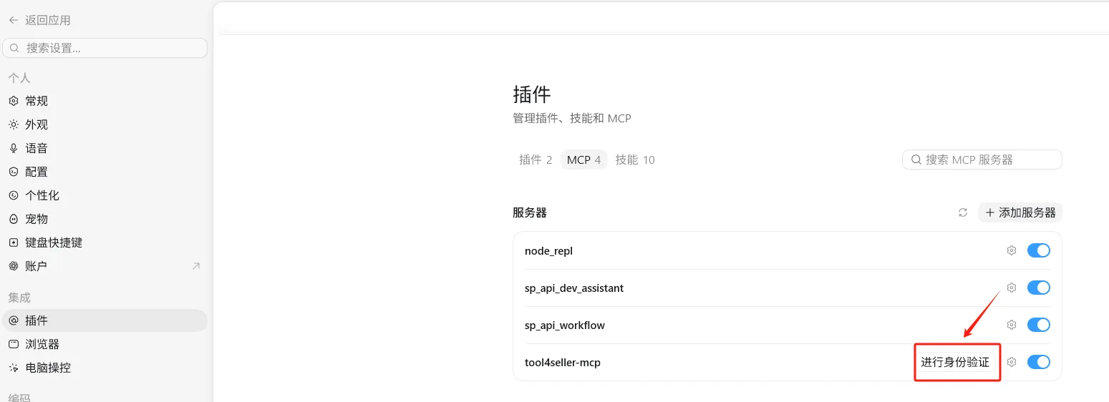Viewport: 1109px width, 402px height.
Task: Select the node_repl server name
Action: pos(548,251)
